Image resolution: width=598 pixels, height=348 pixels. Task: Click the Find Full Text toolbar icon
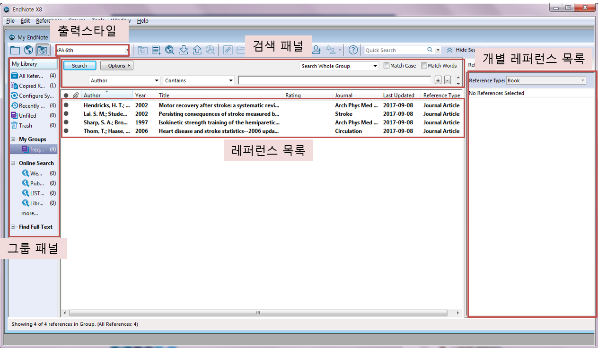(211, 50)
